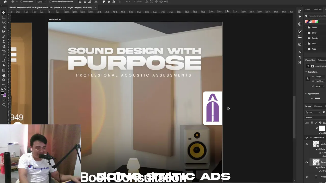This screenshot has width=326, height=183.
Task: Open the Info panel icon
Action: [300, 24]
